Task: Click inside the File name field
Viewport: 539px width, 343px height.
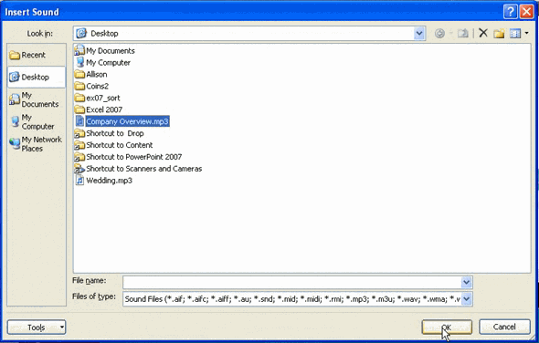Action: point(291,282)
